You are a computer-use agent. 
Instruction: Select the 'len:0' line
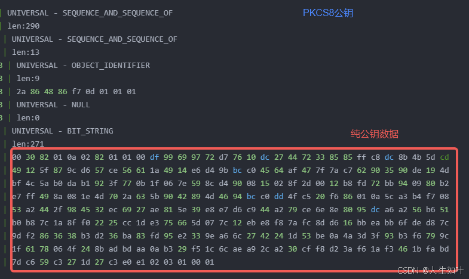pyautogui.click(x=28, y=118)
